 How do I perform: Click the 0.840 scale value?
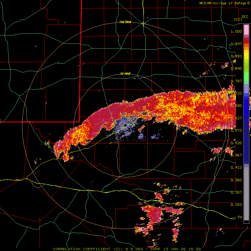click(236, 69)
